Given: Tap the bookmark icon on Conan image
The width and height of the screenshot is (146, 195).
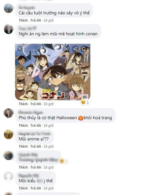Looking at the screenshot, I should pos(84,49).
